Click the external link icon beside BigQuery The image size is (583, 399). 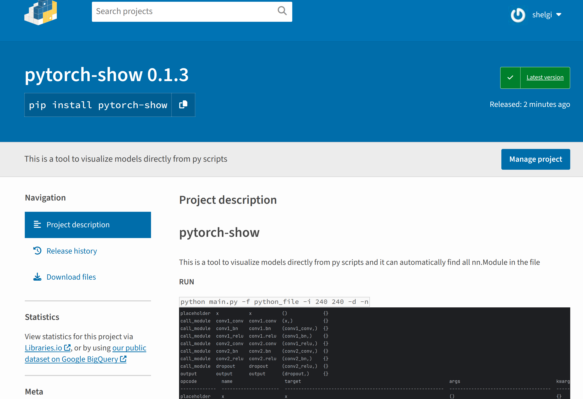pyautogui.click(x=123, y=359)
